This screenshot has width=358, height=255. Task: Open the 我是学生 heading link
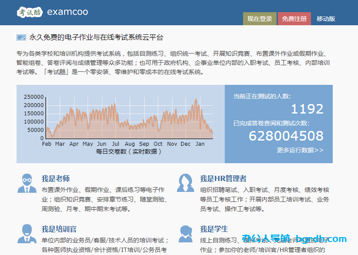coord(214,229)
